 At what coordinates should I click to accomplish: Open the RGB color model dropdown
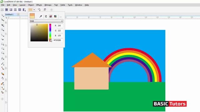tap(47, 21)
